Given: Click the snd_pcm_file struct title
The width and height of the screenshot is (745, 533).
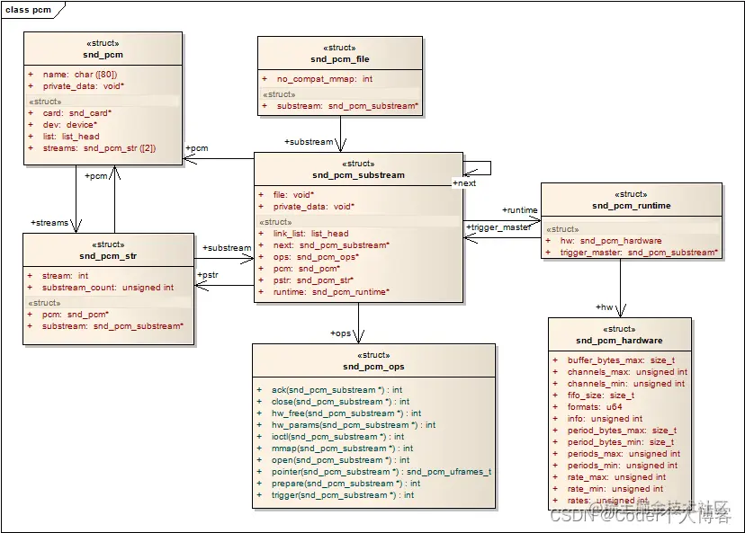Looking at the screenshot, I should click(x=340, y=59).
